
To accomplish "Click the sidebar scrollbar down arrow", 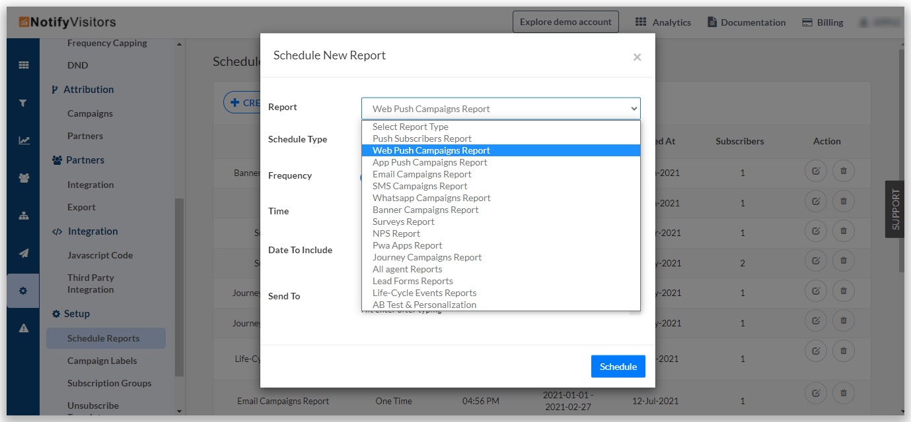I will (x=179, y=411).
